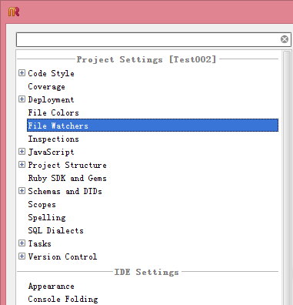This screenshot has height=305, width=293.
Task: Expand the Project Structure node
Action: (x=22, y=165)
